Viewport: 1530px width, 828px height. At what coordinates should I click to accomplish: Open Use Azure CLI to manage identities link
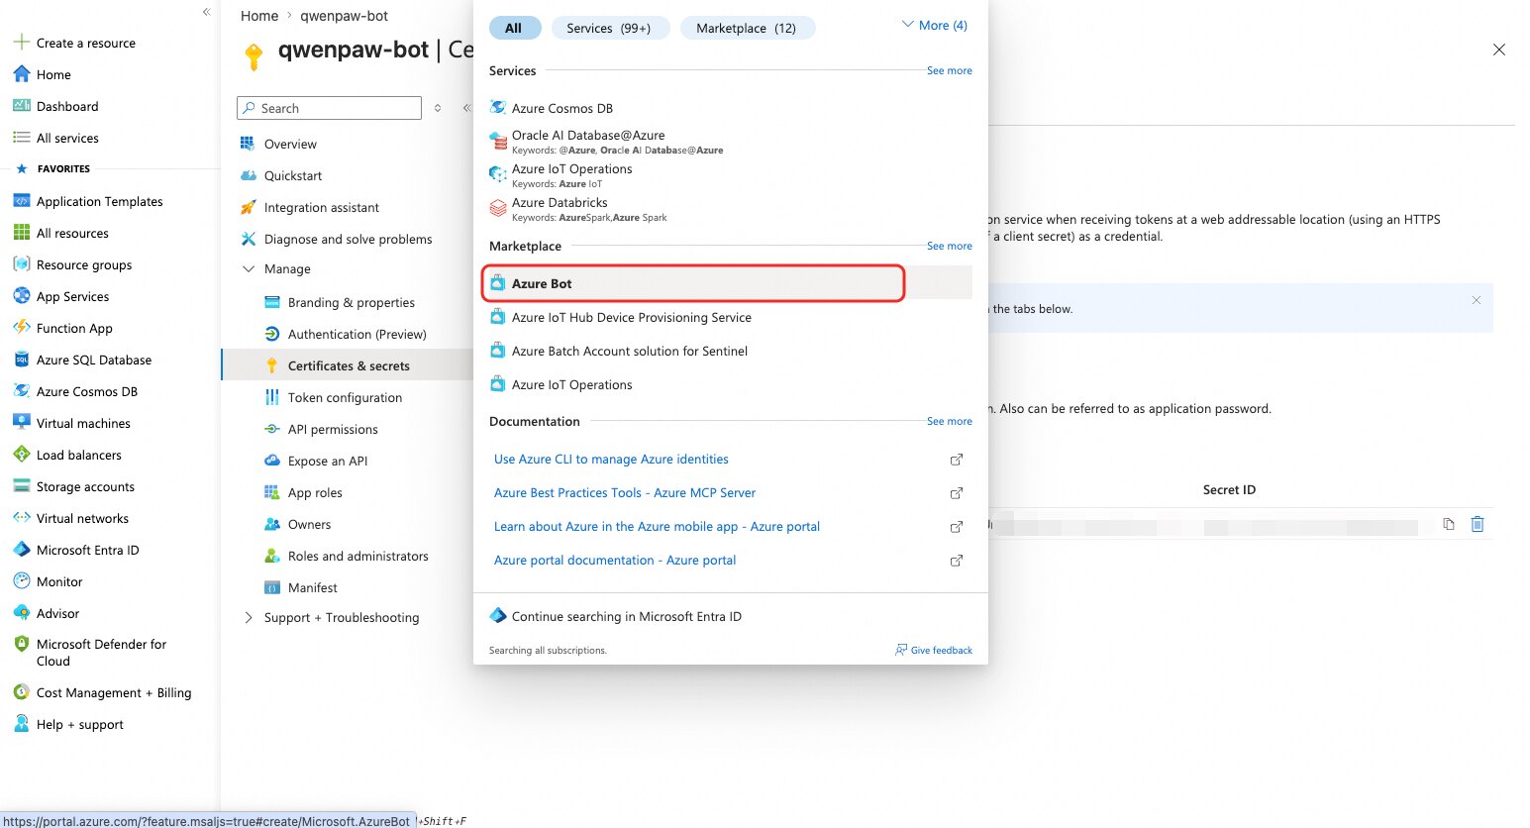[611, 459]
